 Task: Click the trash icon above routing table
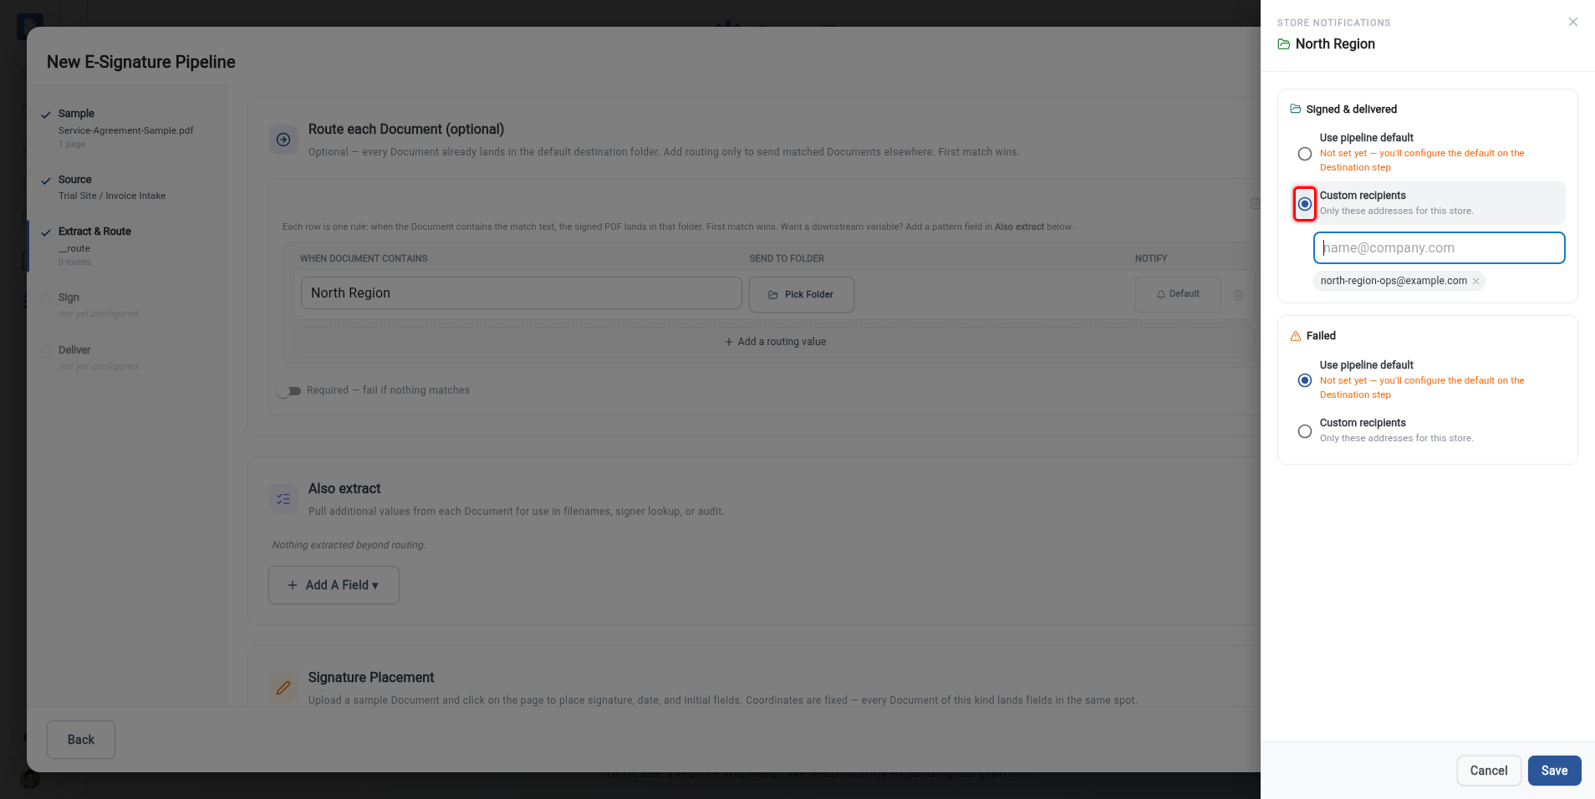click(1255, 203)
